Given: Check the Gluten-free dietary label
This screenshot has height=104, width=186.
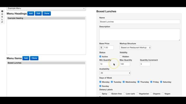Looking at the screenshot, I should pyautogui.click(x=110, y=94).
